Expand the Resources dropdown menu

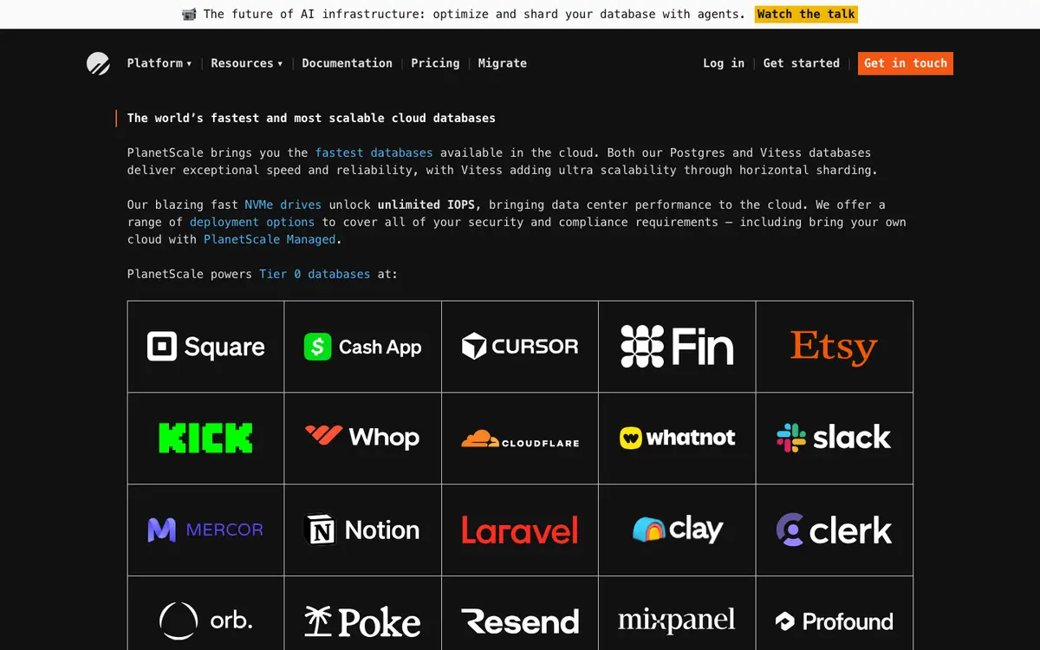[247, 63]
